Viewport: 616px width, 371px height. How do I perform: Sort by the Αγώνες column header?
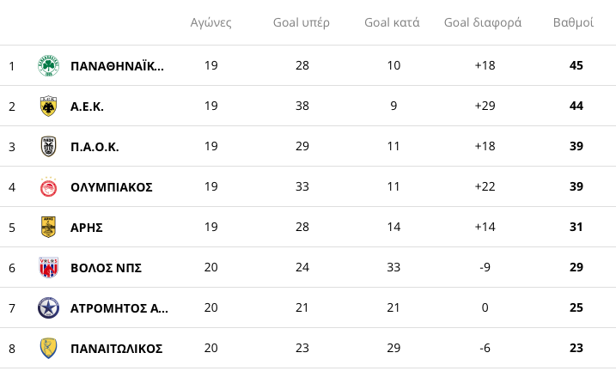tap(211, 22)
